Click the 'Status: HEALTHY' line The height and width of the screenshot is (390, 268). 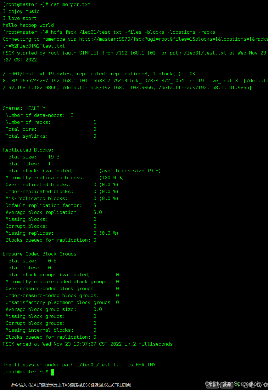coord(24,108)
